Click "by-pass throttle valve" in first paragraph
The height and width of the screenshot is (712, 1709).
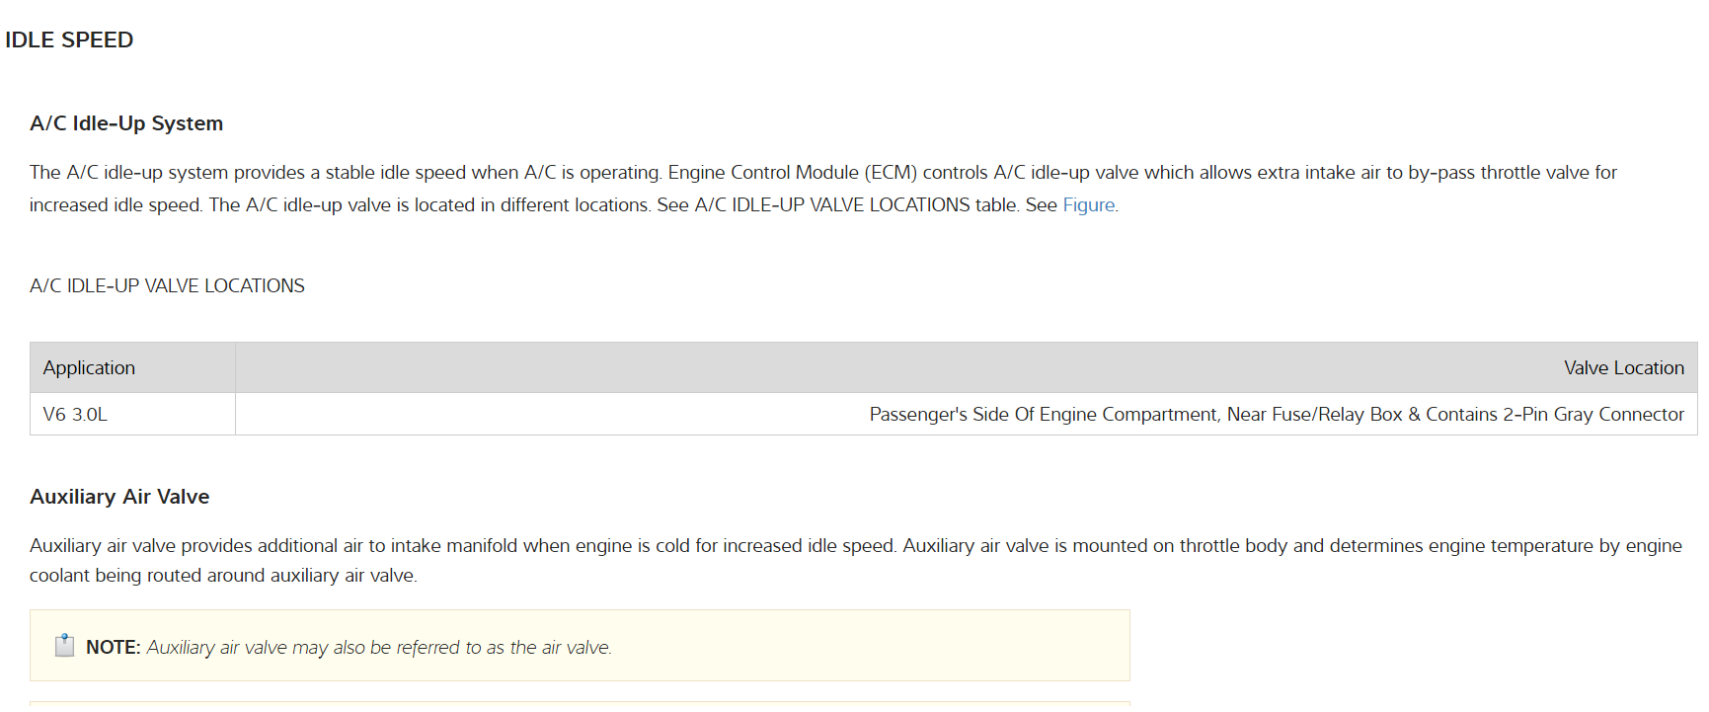[1498, 173]
